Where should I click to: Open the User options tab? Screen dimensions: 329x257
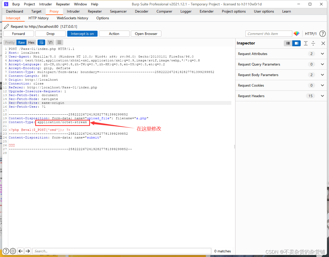point(264,11)
